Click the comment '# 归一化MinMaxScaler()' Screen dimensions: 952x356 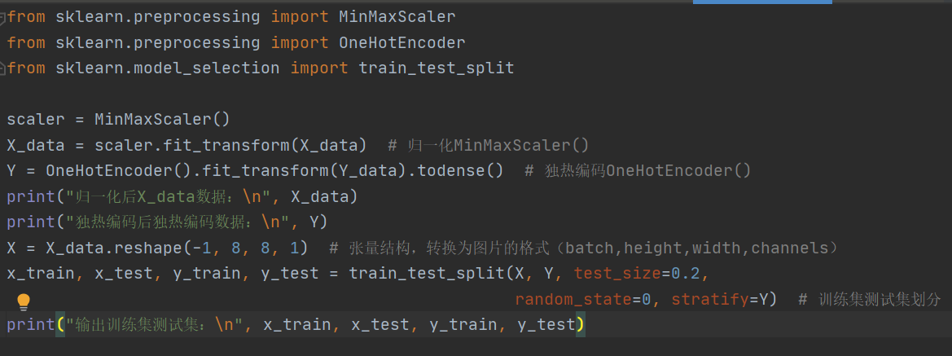(488, 145)
